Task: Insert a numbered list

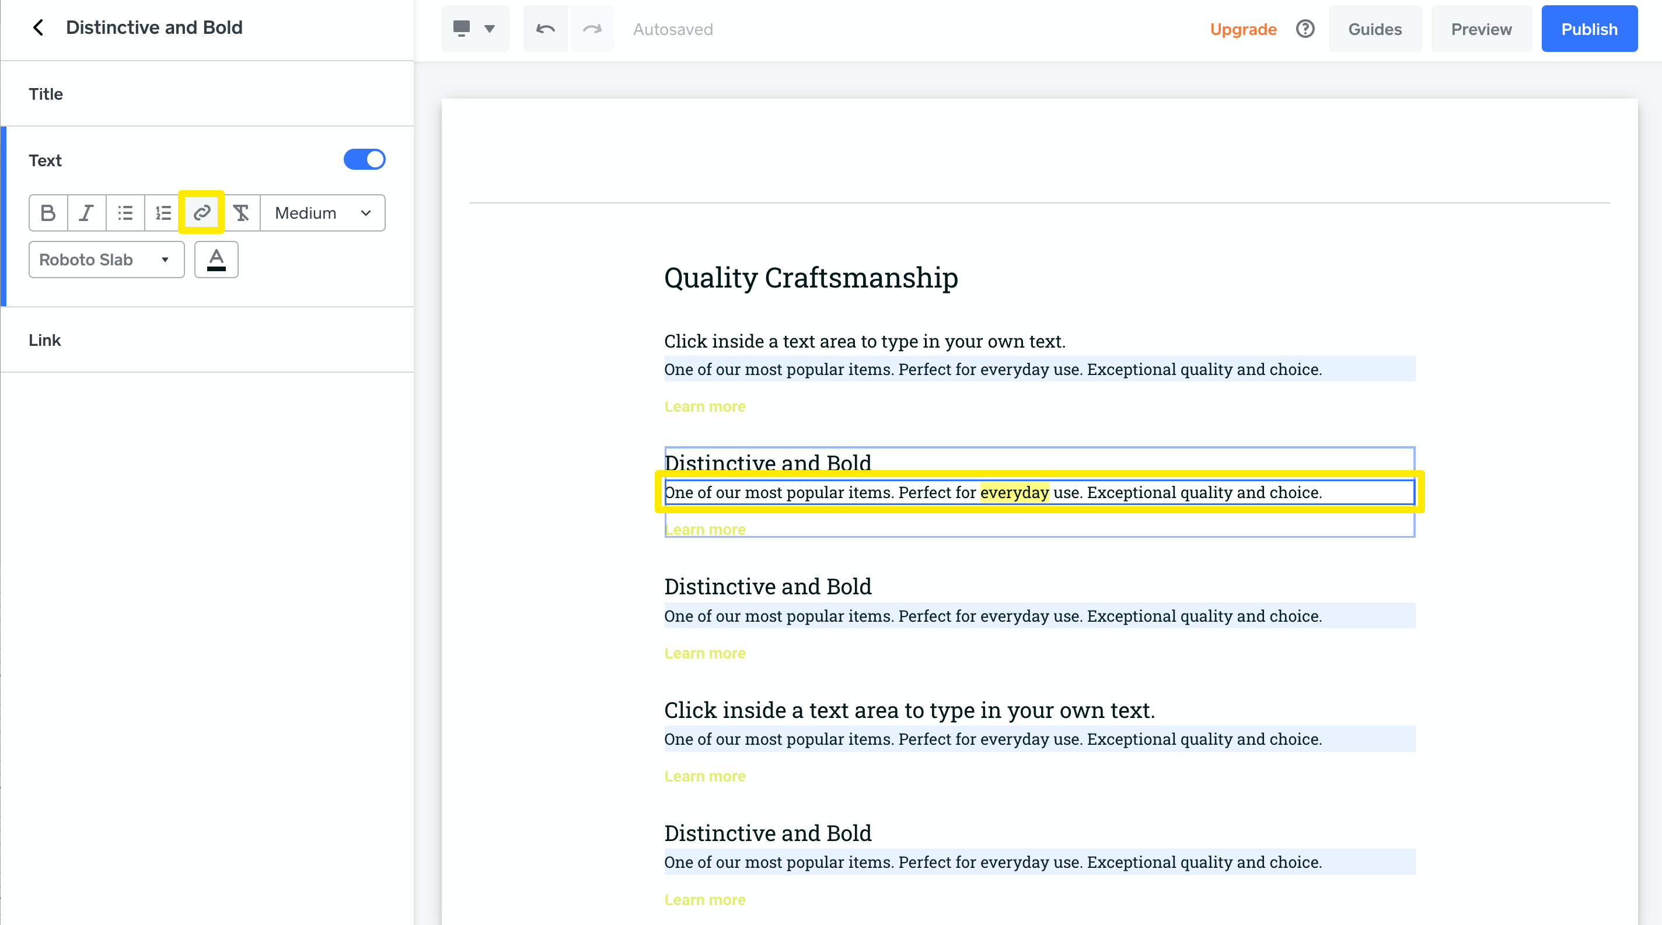Action: point(163,213)
